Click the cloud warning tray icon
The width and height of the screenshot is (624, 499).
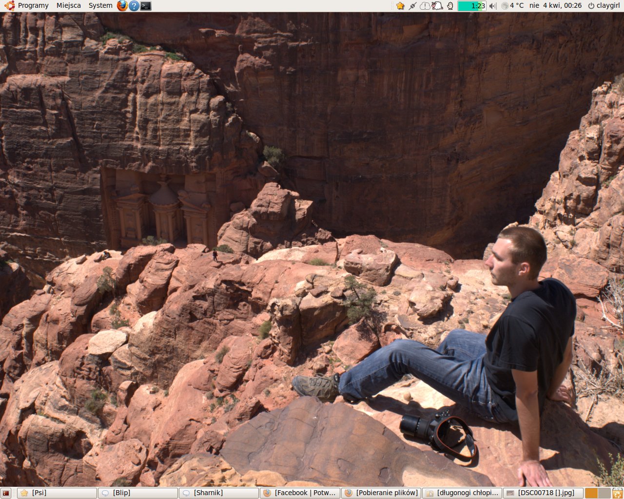pyautogui.click(x=425, y=6)
